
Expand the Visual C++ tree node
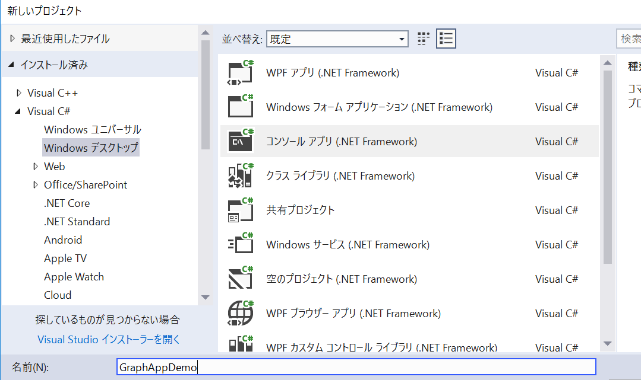[19, 92]
